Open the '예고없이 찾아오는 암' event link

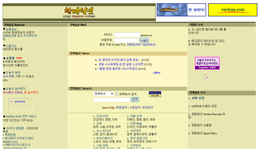206,42
